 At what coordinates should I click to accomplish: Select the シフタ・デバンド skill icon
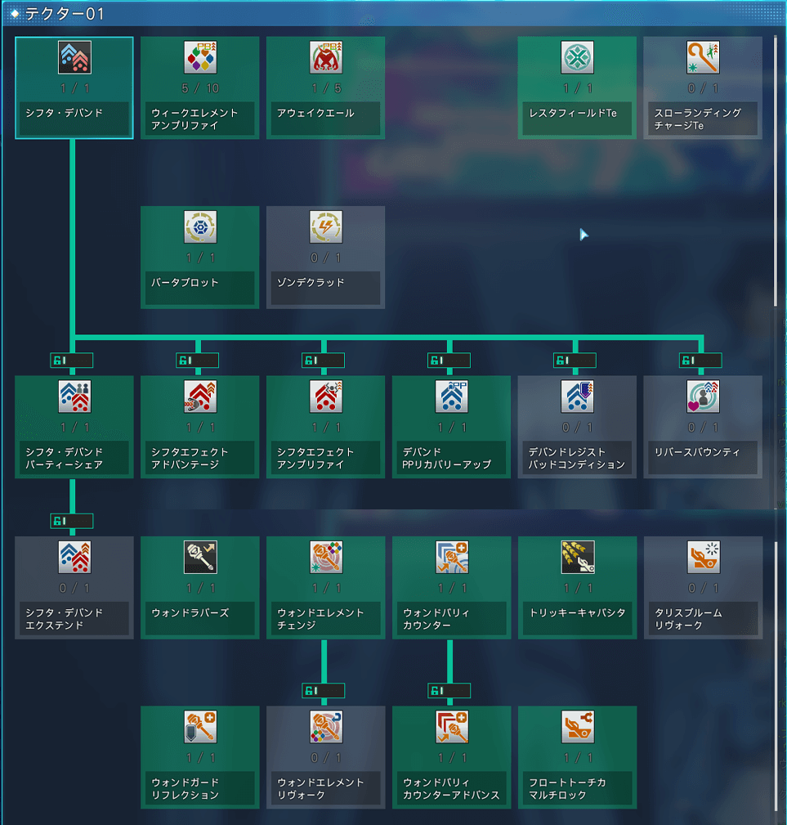[74, 58]
